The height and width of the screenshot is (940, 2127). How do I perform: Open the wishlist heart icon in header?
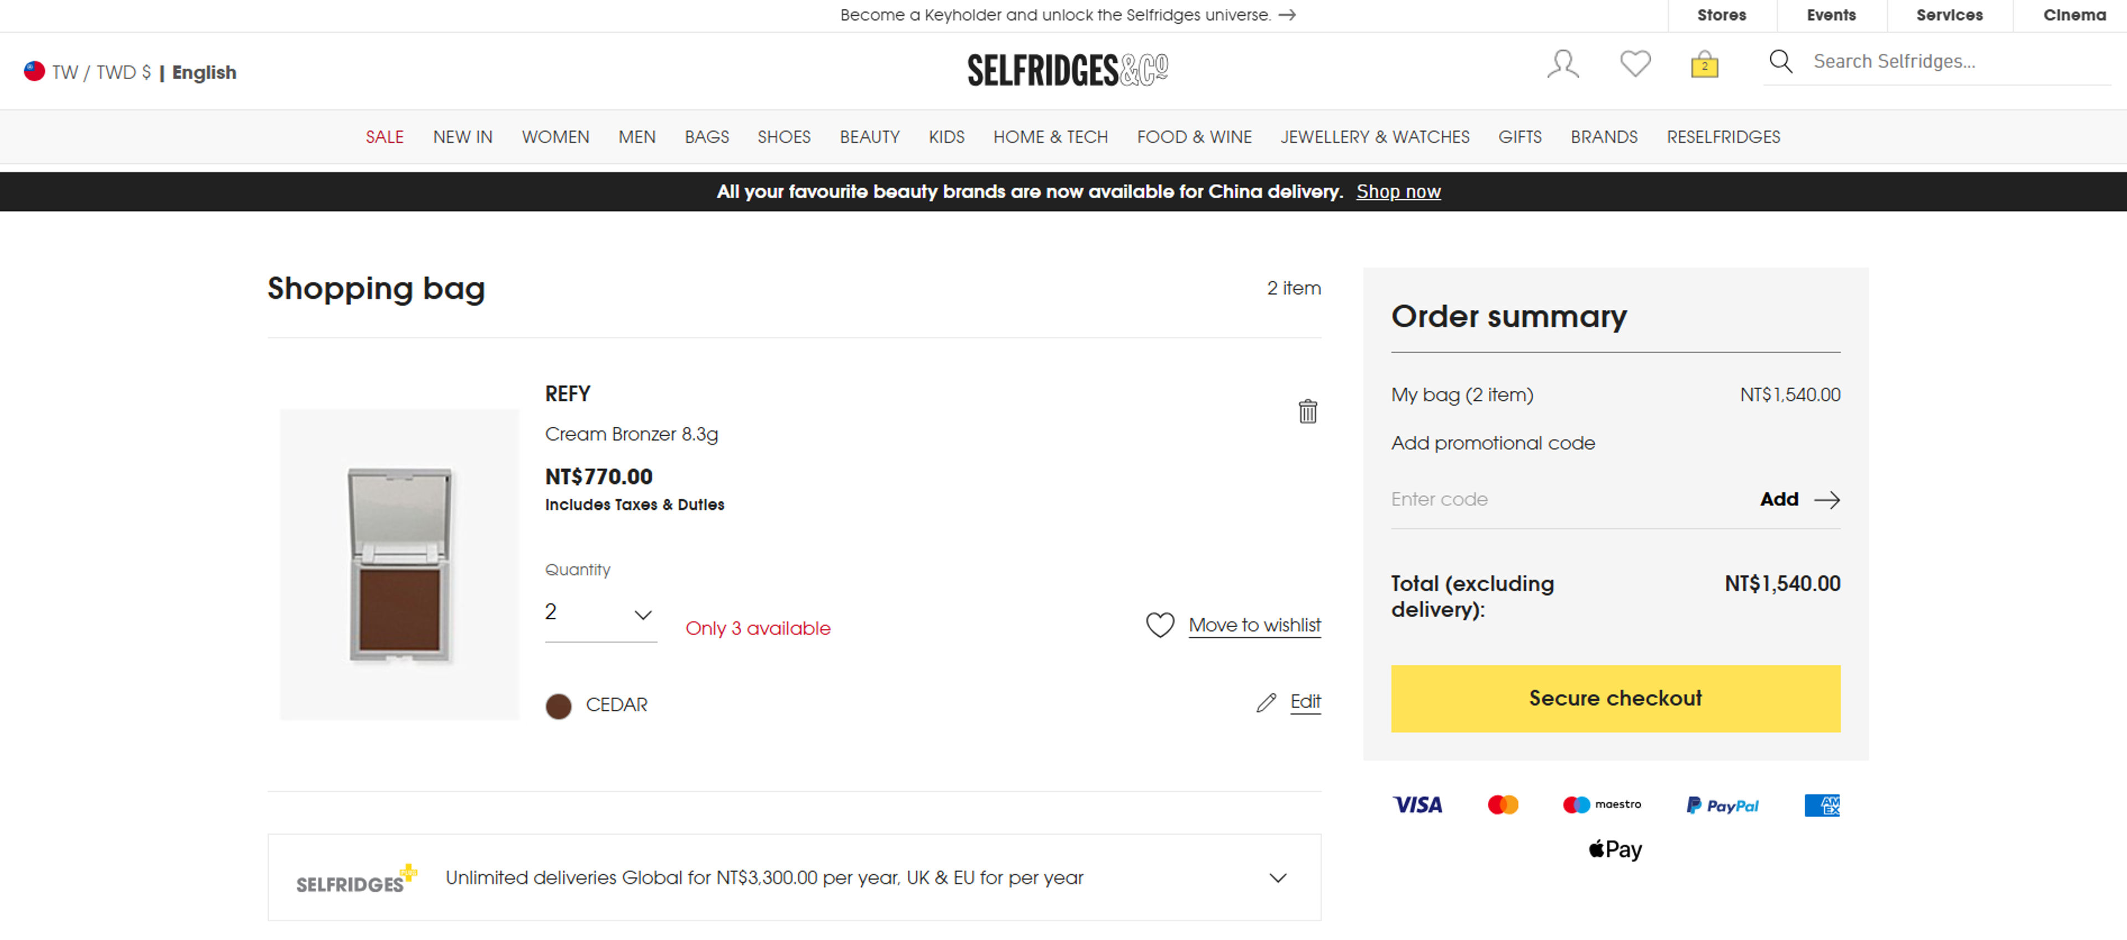[x=1635, y=64]
